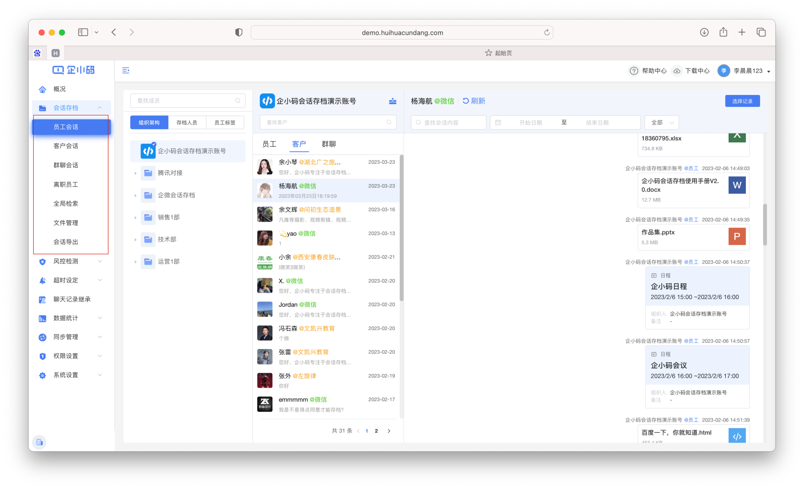Viewport: 804px width, 489px height.
Task: Open a new Safari tab plus icon
Action: coord(742,32)
